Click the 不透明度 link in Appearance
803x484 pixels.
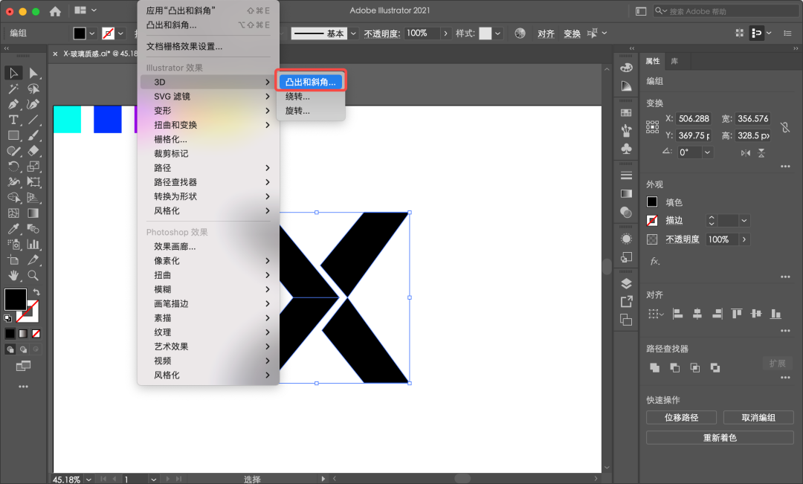tap(682, 239)
